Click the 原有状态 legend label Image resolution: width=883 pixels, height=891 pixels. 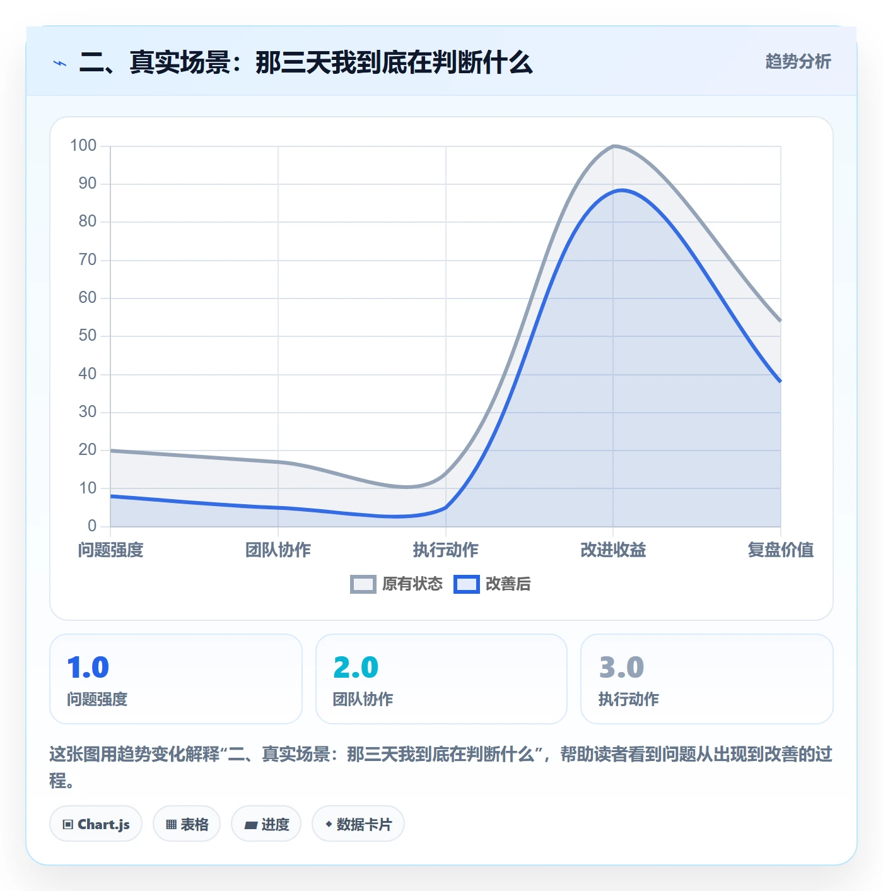click(x=412, y=584)
